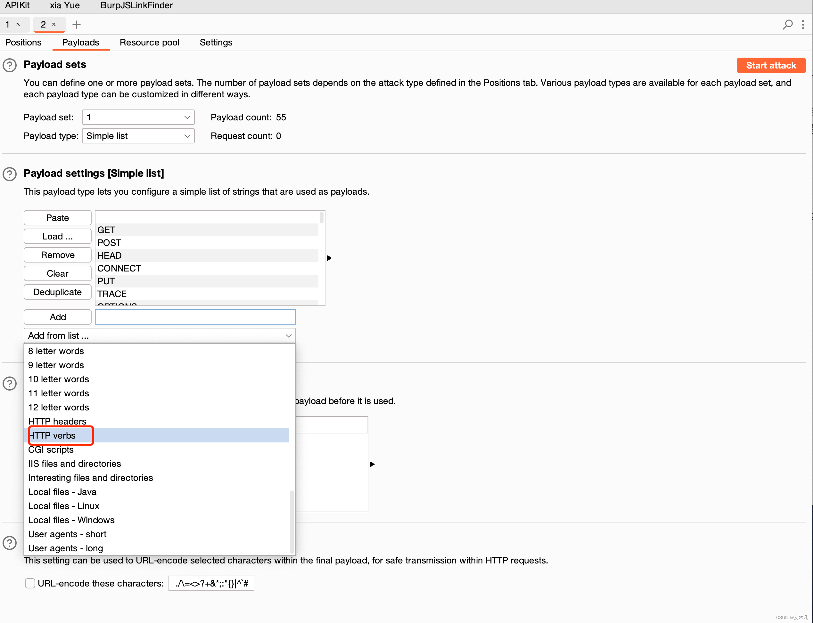Collapse the Add from list dropdown
The width and height of the screenshot is (813, 623).
pos(160,335)
